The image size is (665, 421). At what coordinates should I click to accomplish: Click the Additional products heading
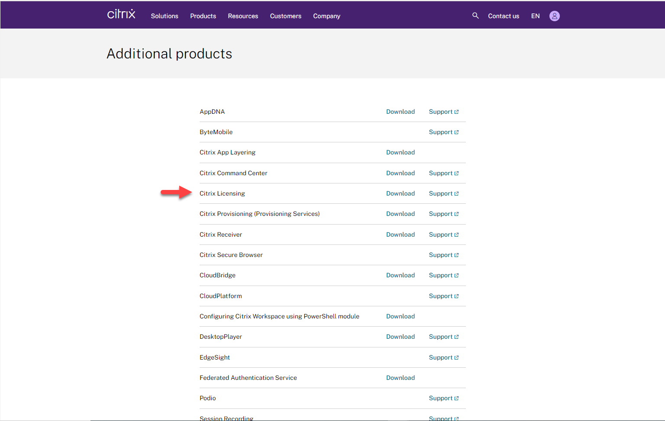169,54
